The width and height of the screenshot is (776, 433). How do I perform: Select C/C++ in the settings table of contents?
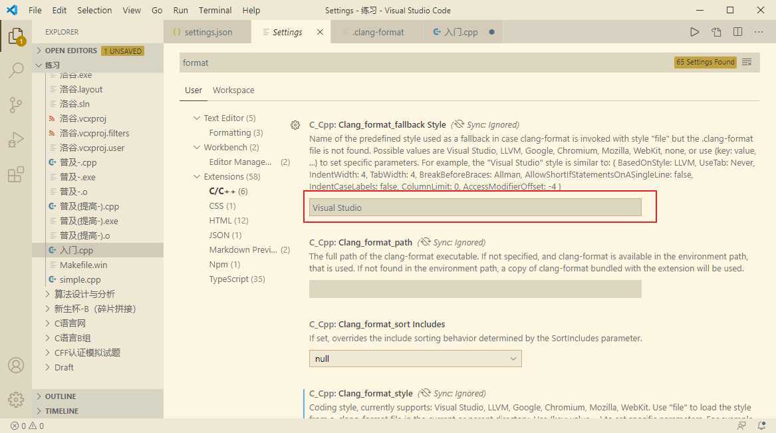(x=228, y=192)
